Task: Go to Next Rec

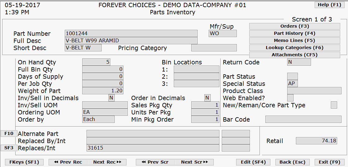Action: click(x=107, y=162)
